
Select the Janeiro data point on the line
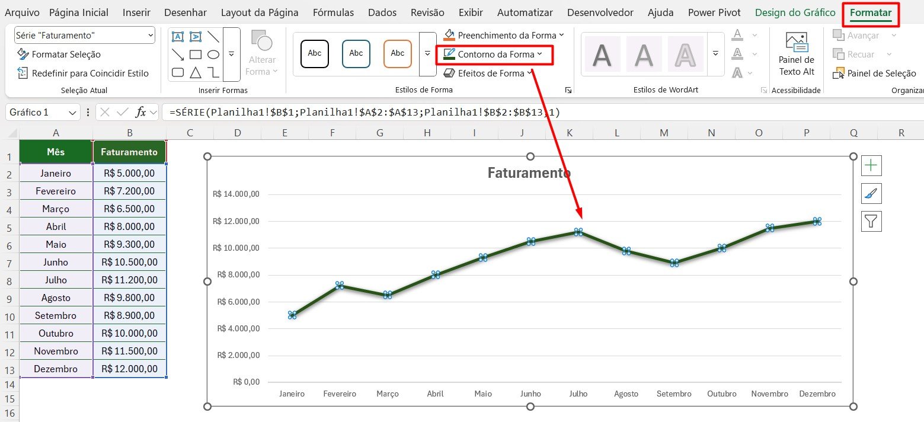(292, 315)
